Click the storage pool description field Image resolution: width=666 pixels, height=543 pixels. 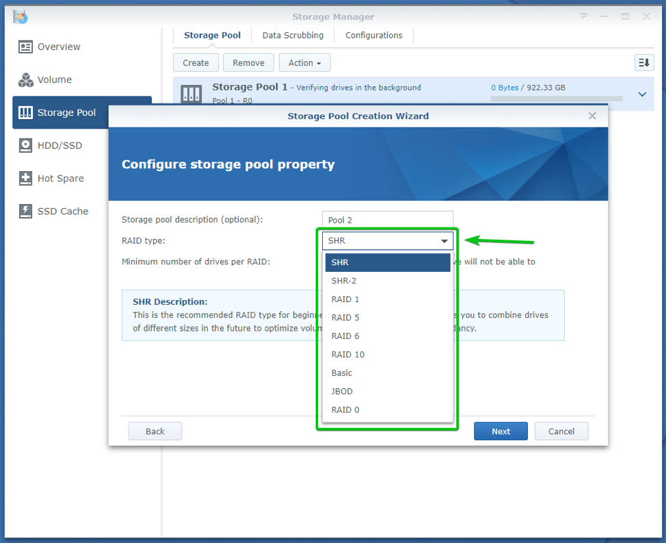pos(388,220)
